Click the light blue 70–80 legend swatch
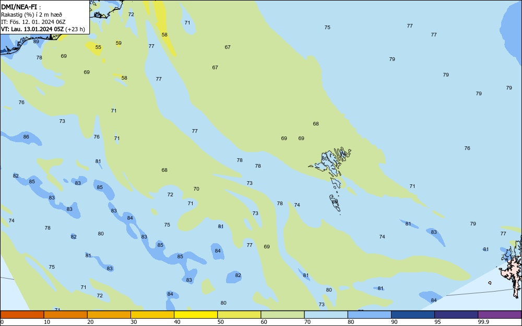Viewport: 522px width, 326px height. click(326, 315)
